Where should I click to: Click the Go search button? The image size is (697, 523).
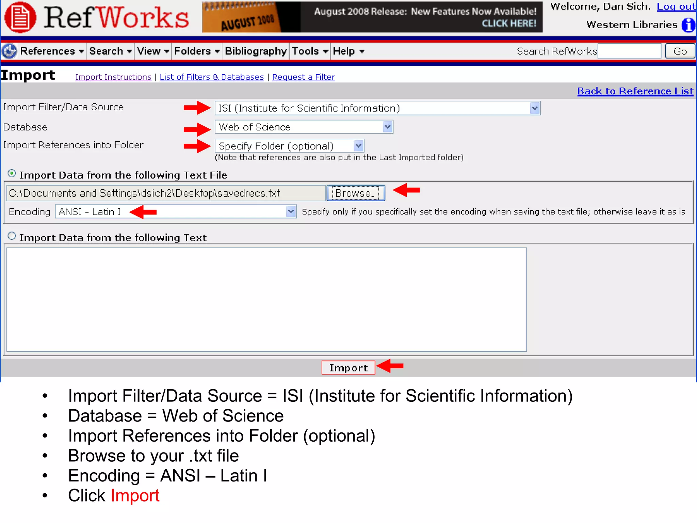pos(680,51)
